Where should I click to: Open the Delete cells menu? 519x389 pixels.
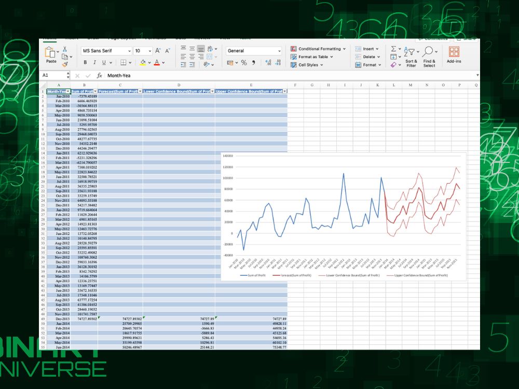[367, 57]
